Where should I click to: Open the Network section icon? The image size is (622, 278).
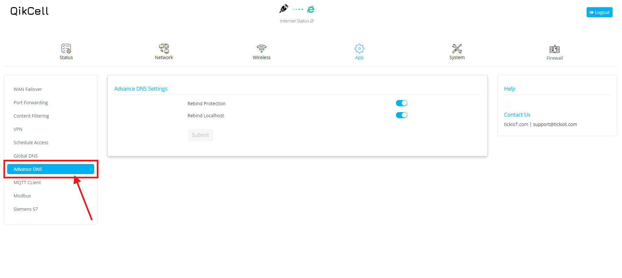click(164, 49)
